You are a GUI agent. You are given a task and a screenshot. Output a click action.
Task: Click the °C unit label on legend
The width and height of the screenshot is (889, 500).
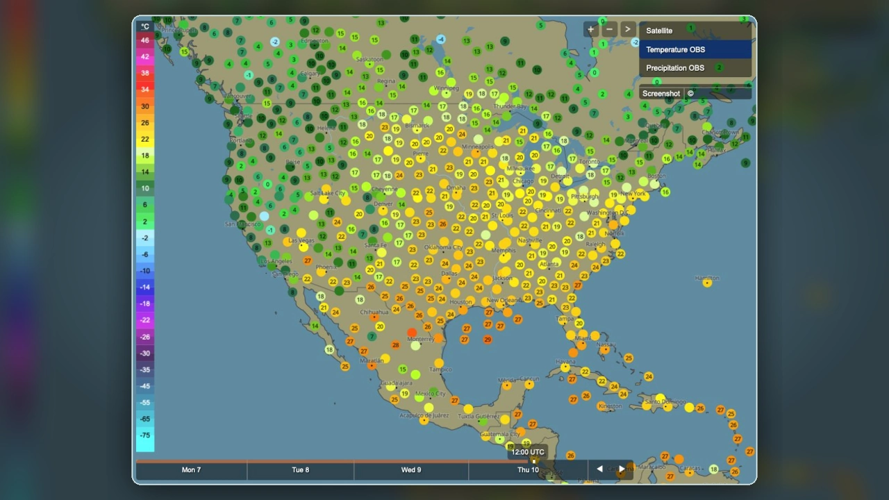144,26
